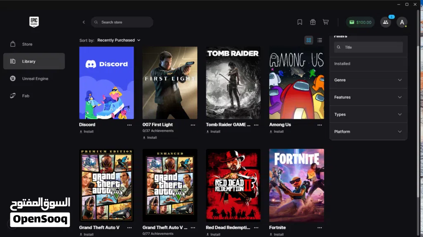Open the wishlist bookmark icon

click(300, 22)
